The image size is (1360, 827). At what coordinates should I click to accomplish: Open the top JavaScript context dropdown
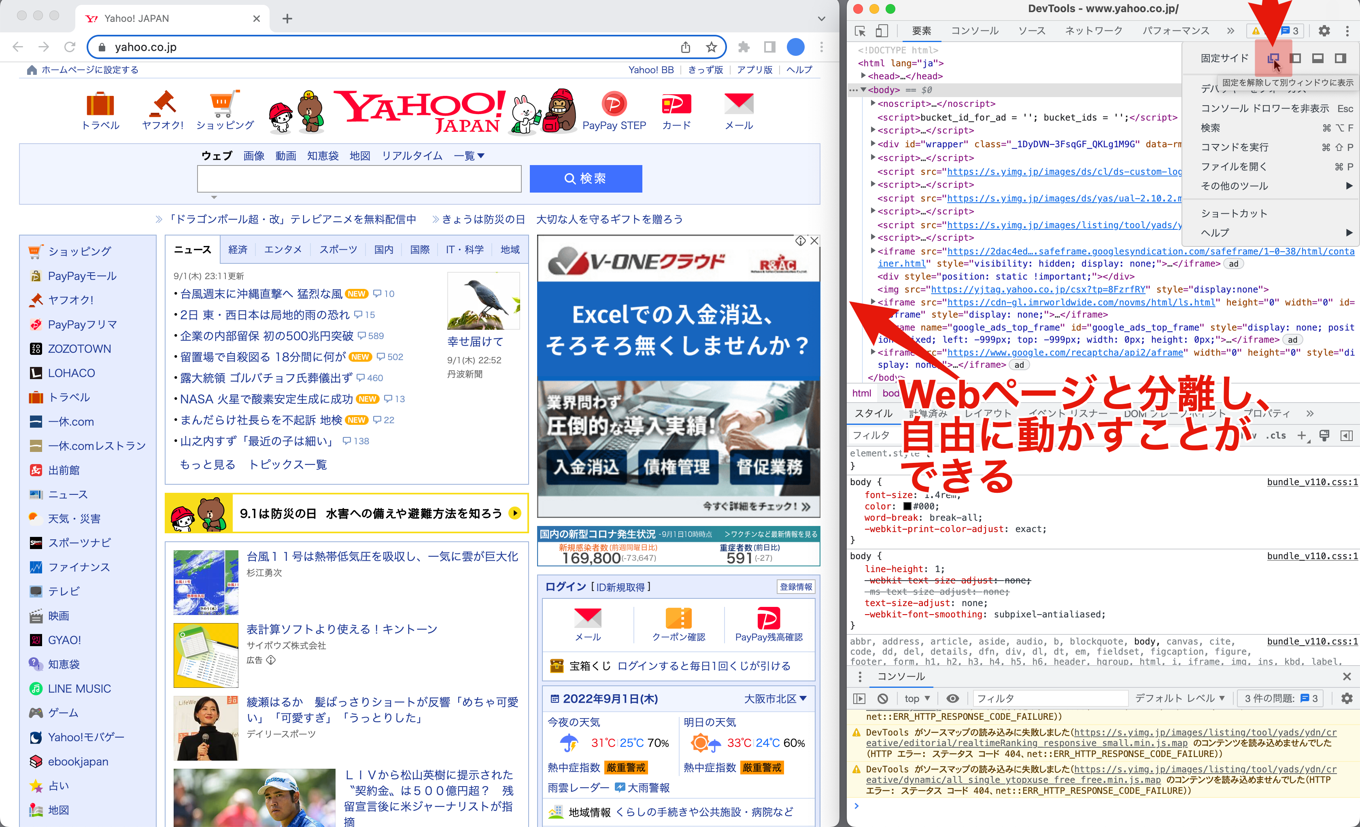[917, 698]
